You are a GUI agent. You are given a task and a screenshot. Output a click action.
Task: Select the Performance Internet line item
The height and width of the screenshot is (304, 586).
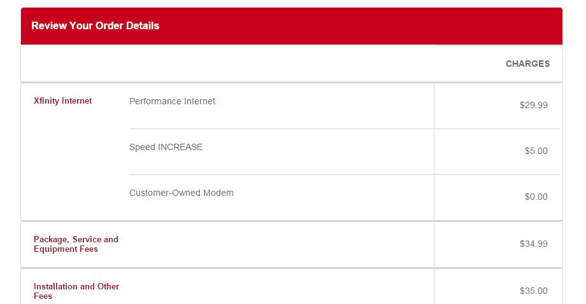pos(172,102)
